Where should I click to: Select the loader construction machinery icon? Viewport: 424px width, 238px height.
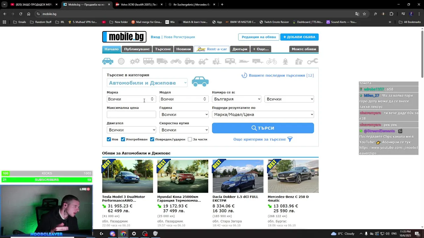203,61
